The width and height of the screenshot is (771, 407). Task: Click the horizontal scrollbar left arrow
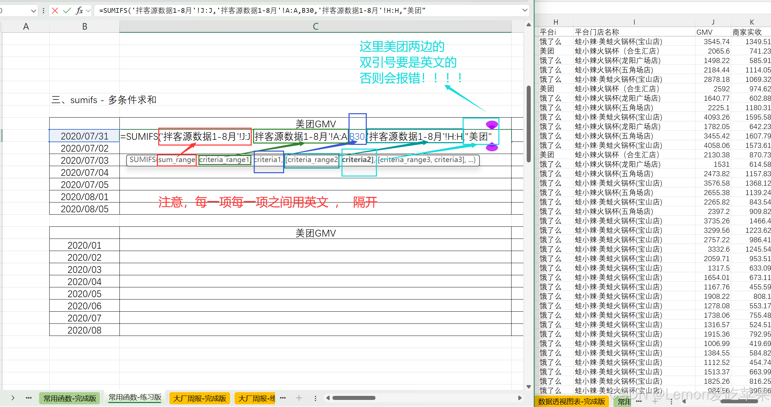328,398
